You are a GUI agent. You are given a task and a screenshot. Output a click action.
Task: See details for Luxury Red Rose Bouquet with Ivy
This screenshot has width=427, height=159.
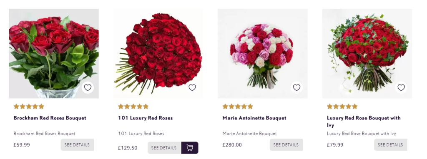tap(390, 145)
